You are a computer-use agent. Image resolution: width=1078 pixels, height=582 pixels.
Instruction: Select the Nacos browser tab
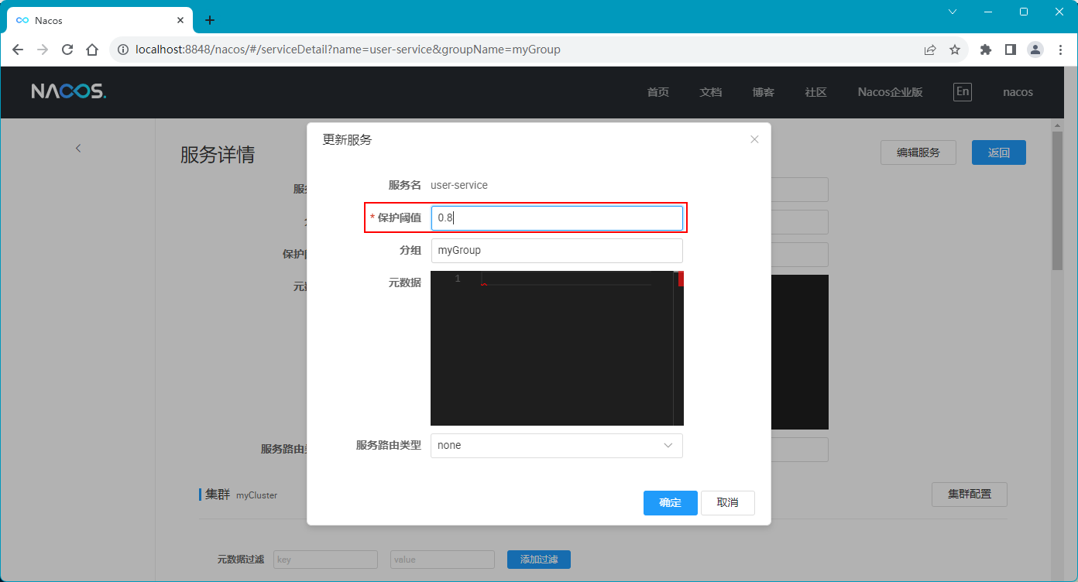pos(99,20)
